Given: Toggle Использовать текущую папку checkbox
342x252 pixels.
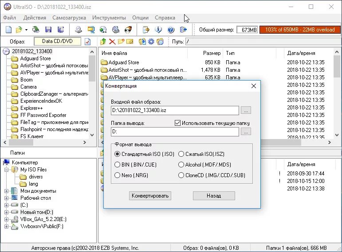Looking at the screenshot, I should pos(177,123).
